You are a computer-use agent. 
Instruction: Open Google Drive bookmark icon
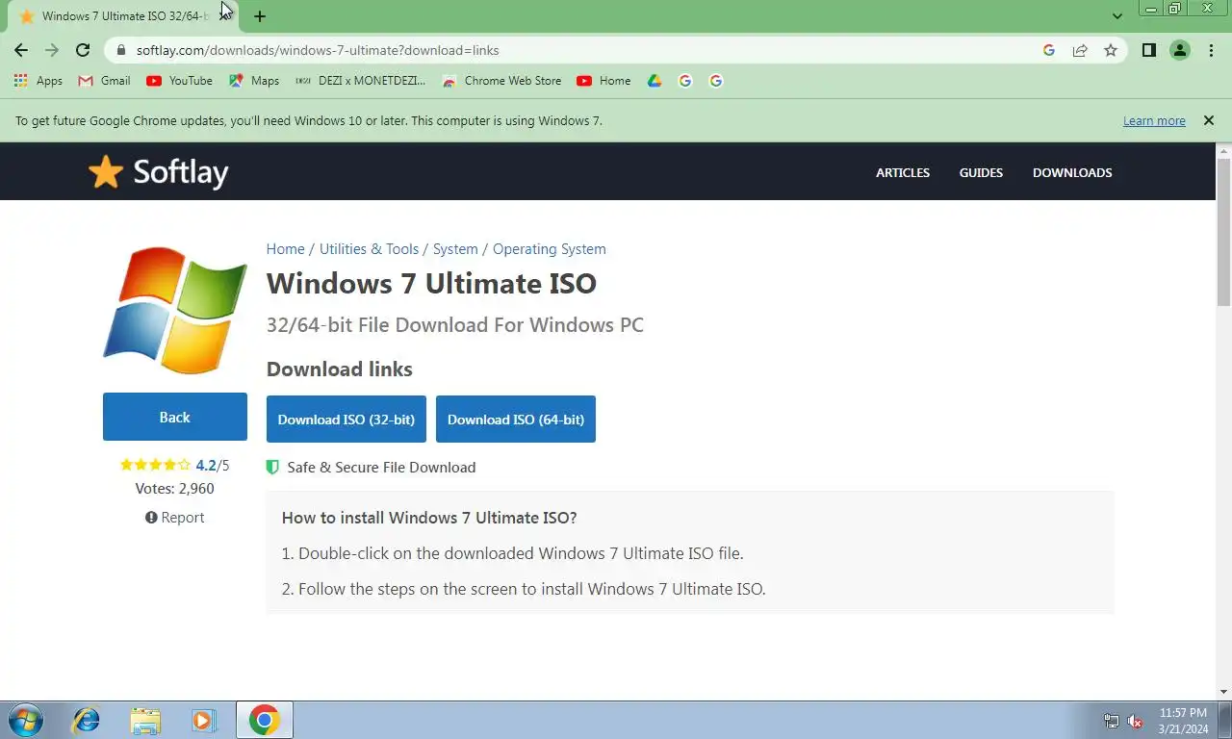tap(654, 81)
